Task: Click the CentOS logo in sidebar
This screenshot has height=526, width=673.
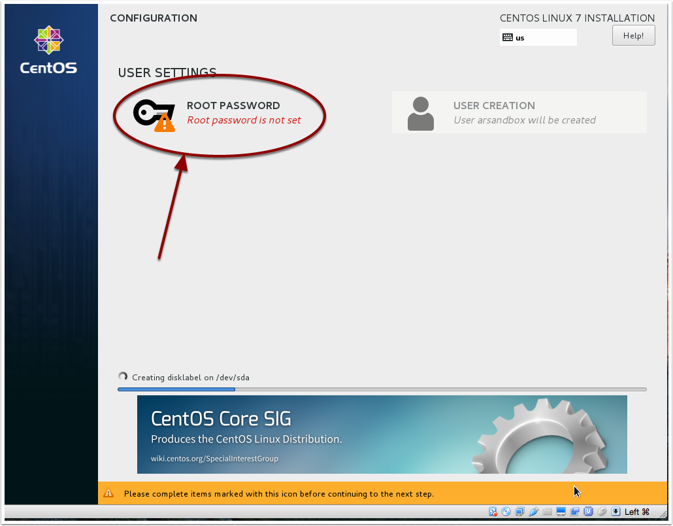Action: [x=48, y=50]
